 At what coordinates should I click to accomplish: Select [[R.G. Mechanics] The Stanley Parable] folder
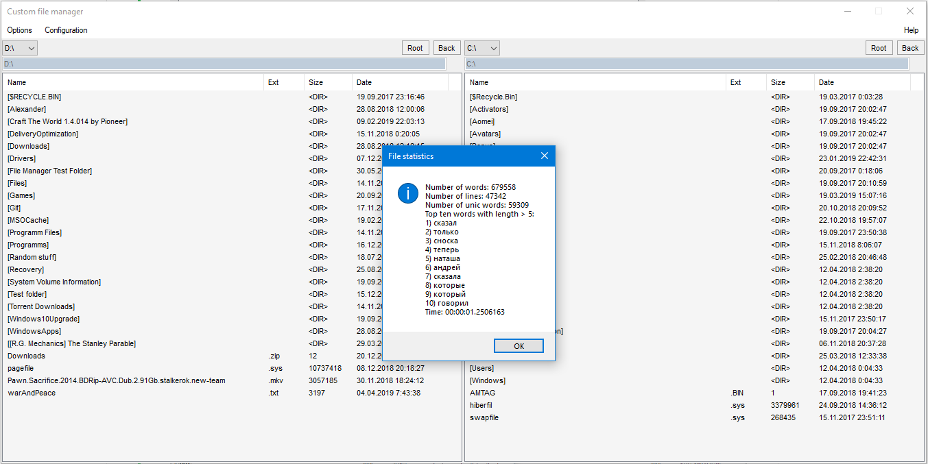click(71, 344)
